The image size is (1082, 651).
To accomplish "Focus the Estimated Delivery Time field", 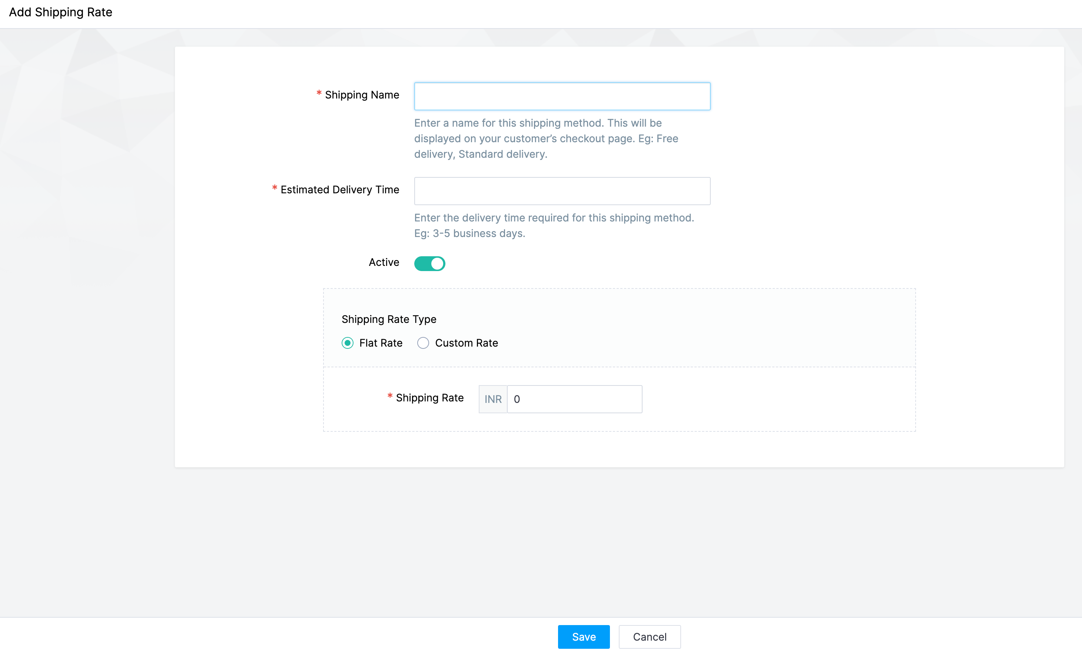I will pos(562,191).
